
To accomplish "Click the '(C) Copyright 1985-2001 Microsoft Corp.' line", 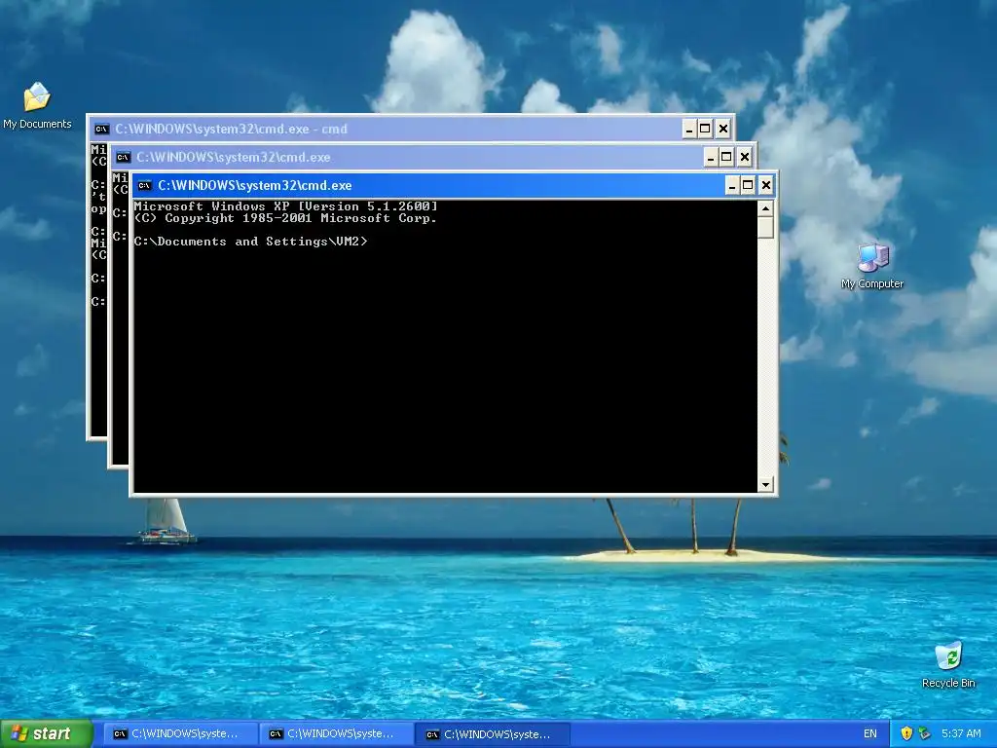I will pos(285,218).
